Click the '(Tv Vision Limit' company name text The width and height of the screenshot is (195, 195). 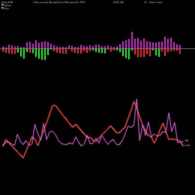click(x=153, y=2)
